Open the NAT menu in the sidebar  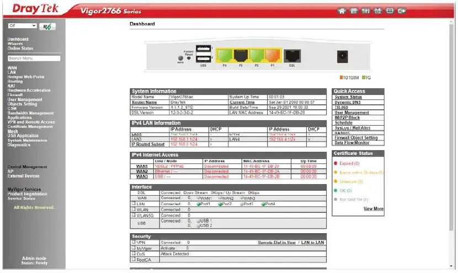pos(11,86)
